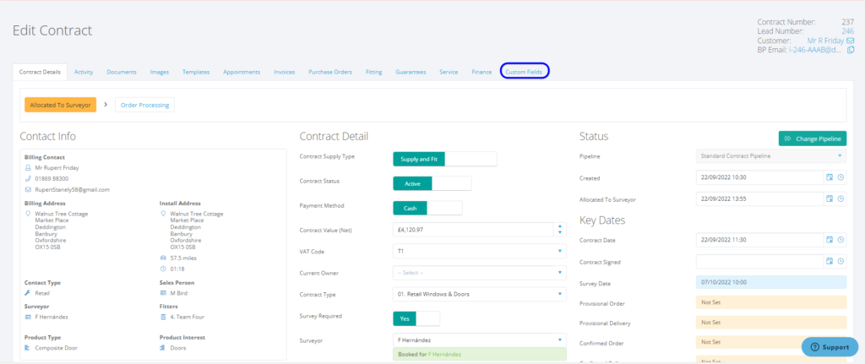Viewport: 865px width, 364px height.
Task: Toggle Payment Method Cash switch
Action: (427, 208)
